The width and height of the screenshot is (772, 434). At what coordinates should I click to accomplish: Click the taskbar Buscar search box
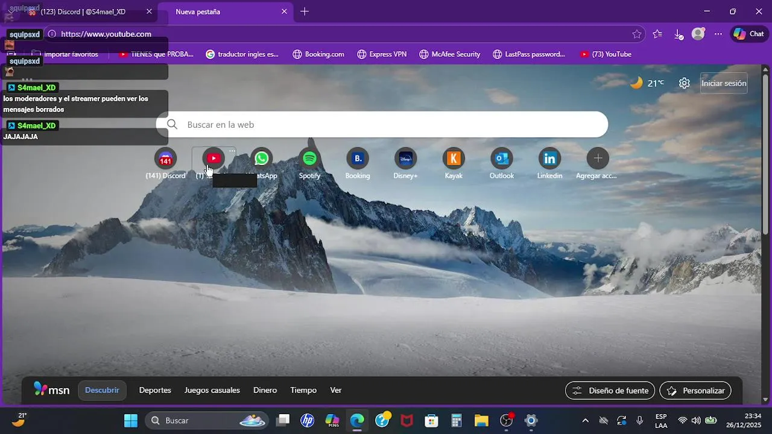208,420
